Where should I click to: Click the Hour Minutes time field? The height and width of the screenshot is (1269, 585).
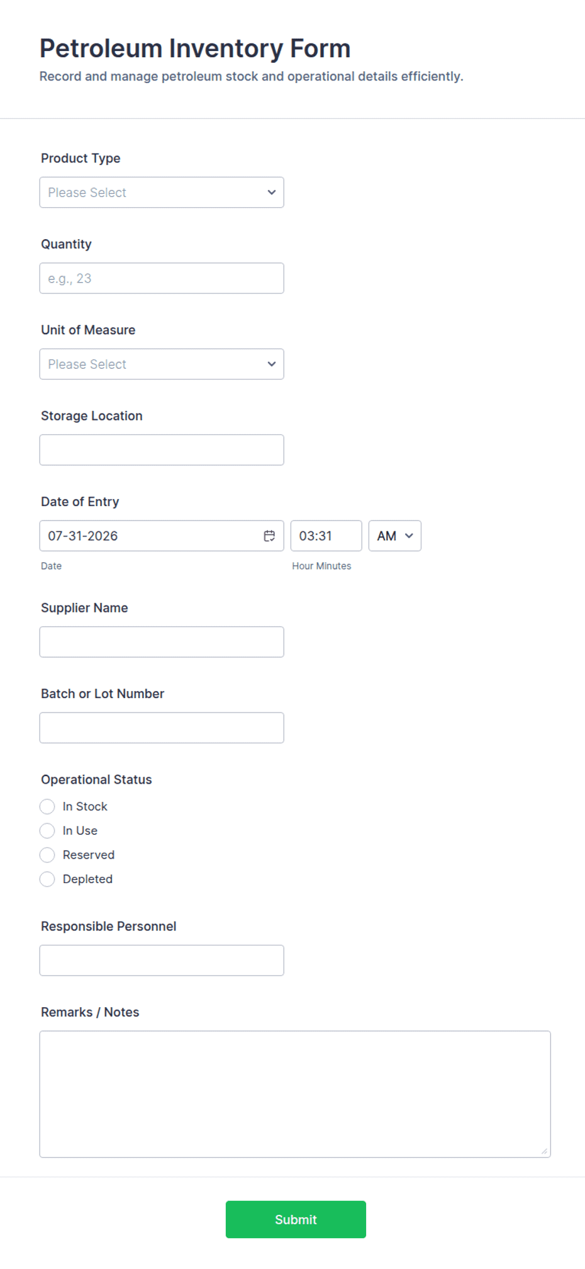point(326,536)
